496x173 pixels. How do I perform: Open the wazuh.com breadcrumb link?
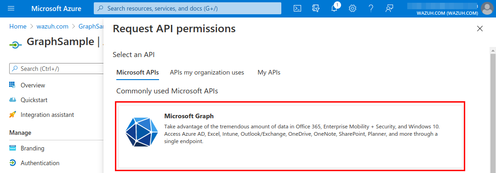tap(52, 27)
